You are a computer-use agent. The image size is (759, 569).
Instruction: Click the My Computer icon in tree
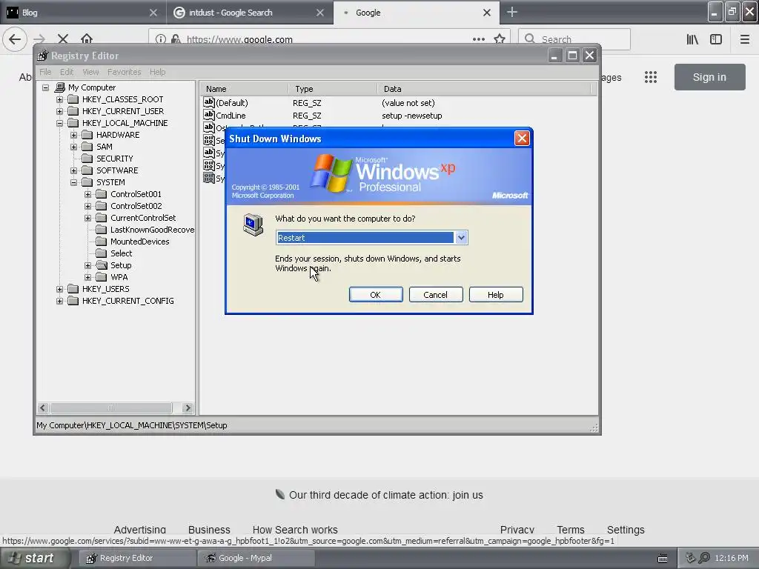coord(60,87)
